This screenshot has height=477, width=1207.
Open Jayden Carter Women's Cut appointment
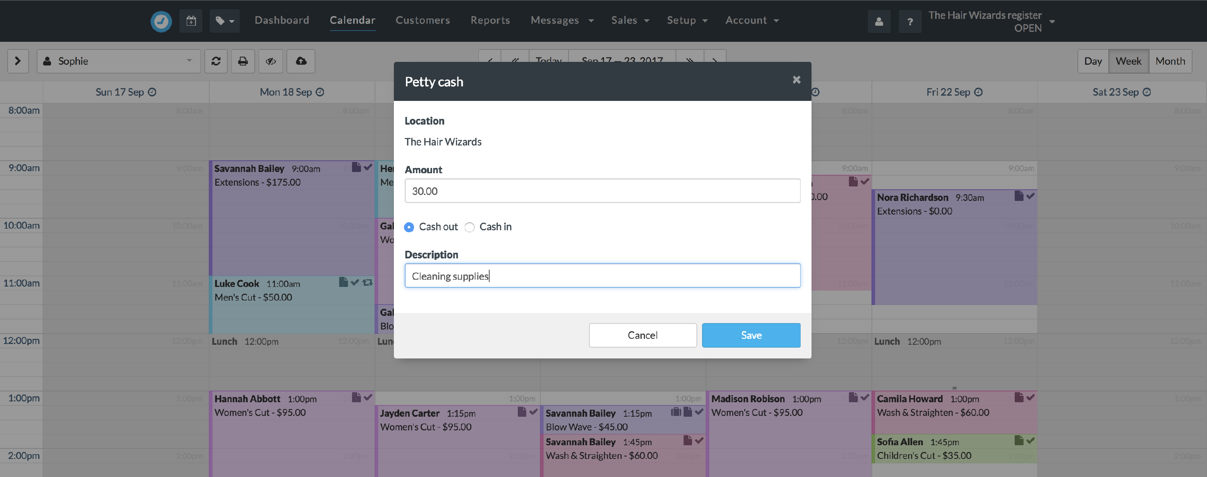[457, 441]
